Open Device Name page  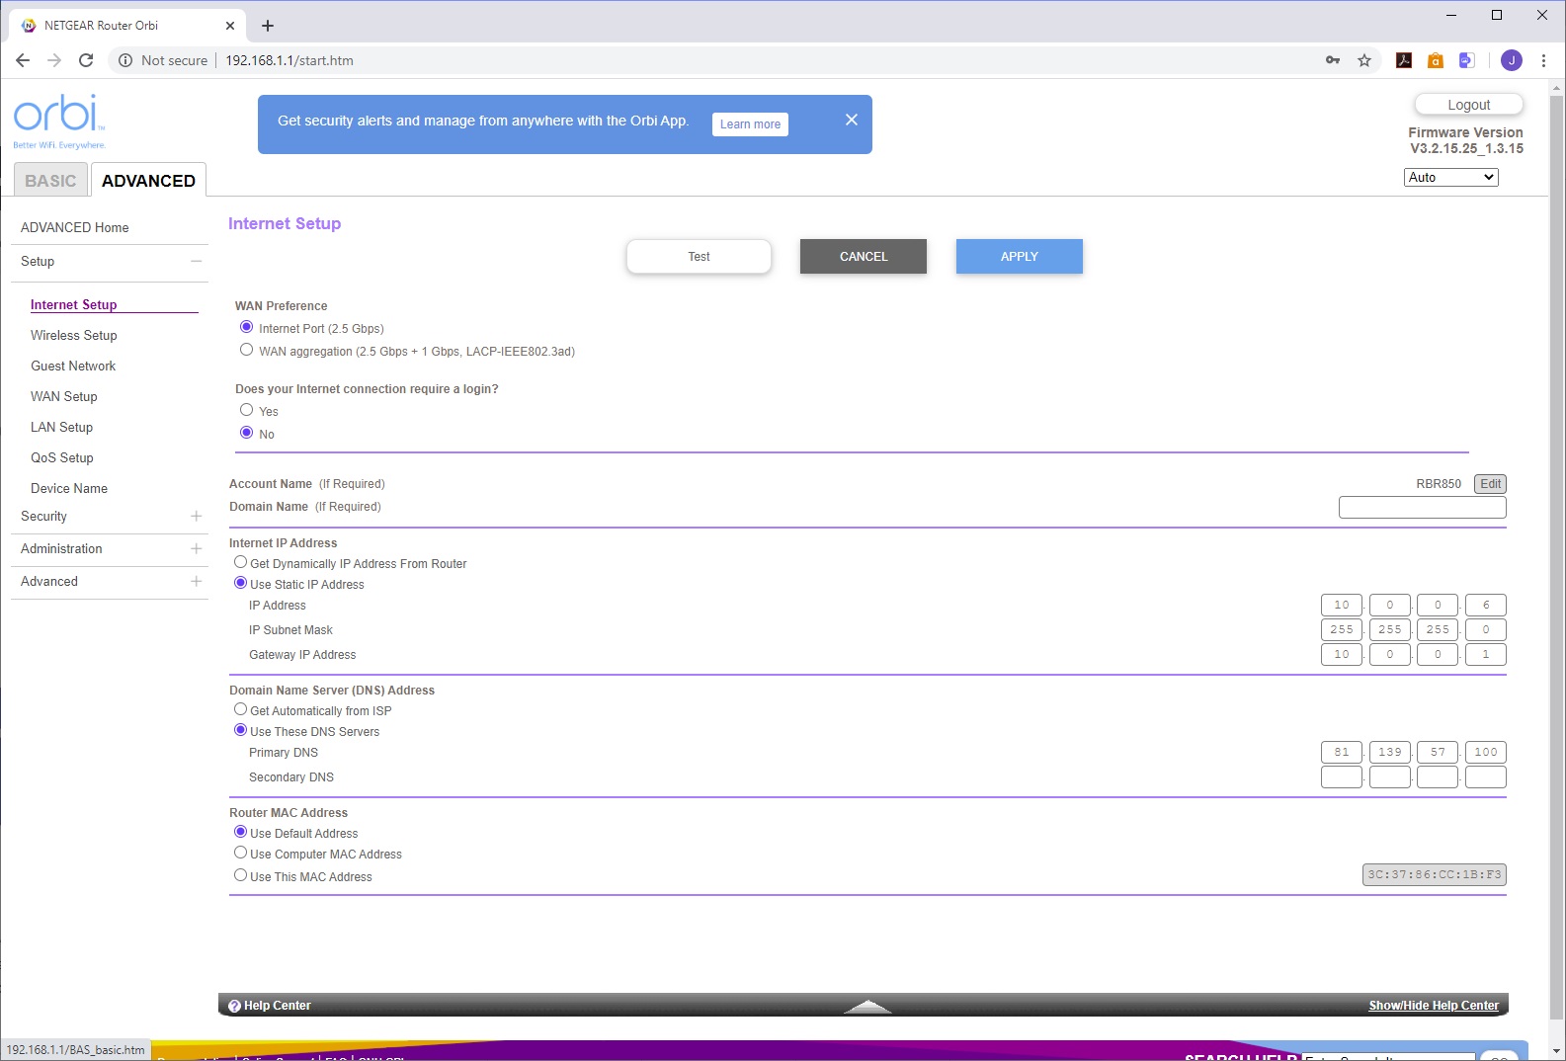click(x=69, y=488)
